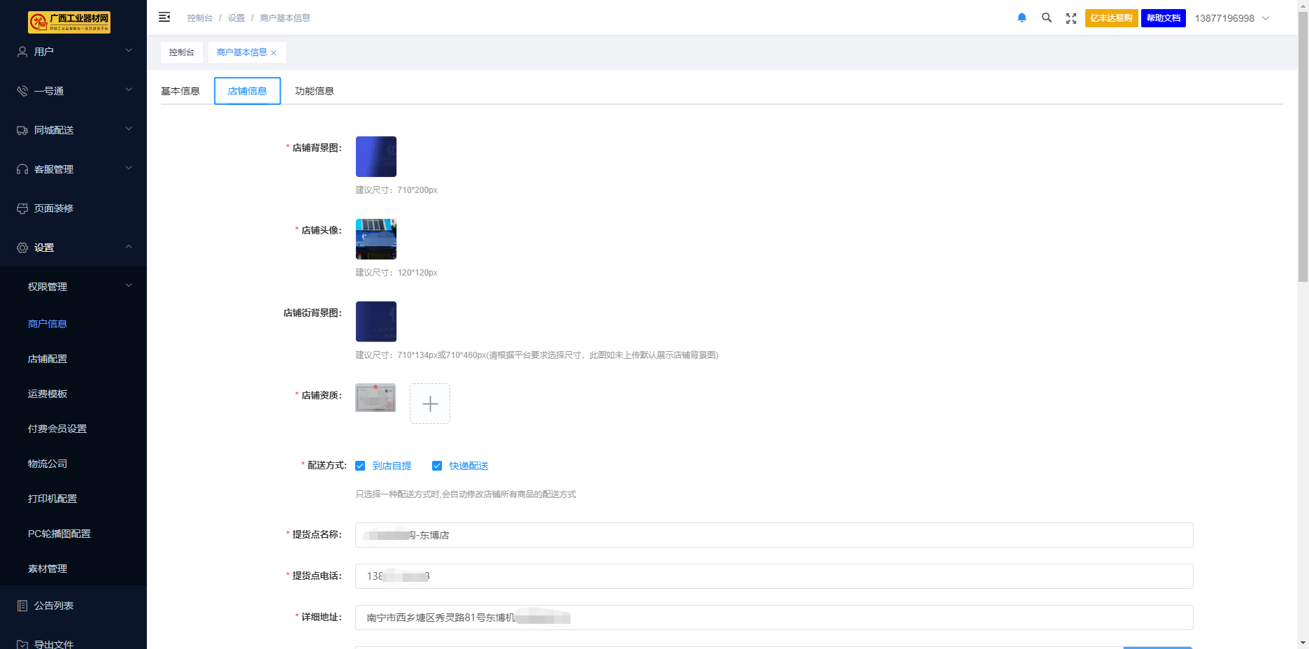
Task: Click the 亿丰达易购 button
Action: click(x=1111, y=18)
